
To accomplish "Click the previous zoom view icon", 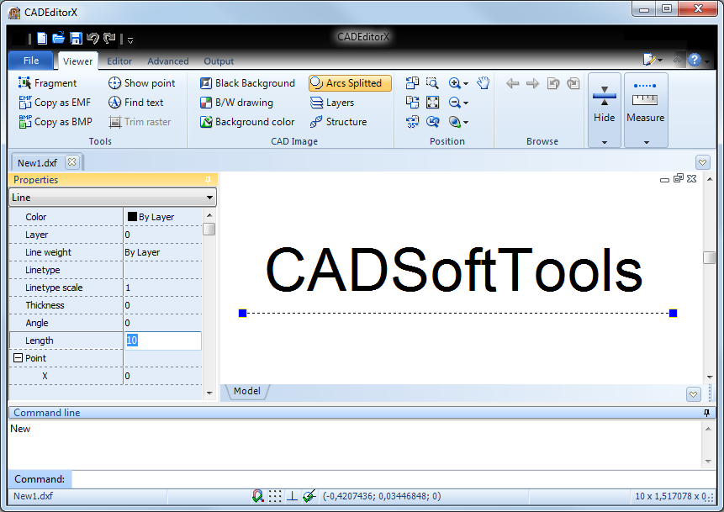I will point(433,122).
